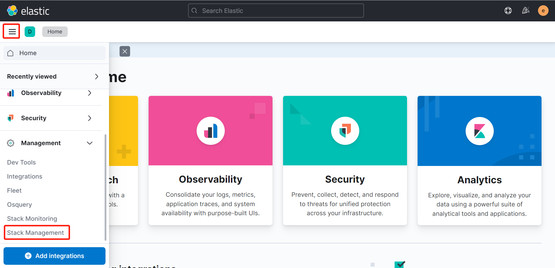Collapse the Management section chevron

[90, 143]
